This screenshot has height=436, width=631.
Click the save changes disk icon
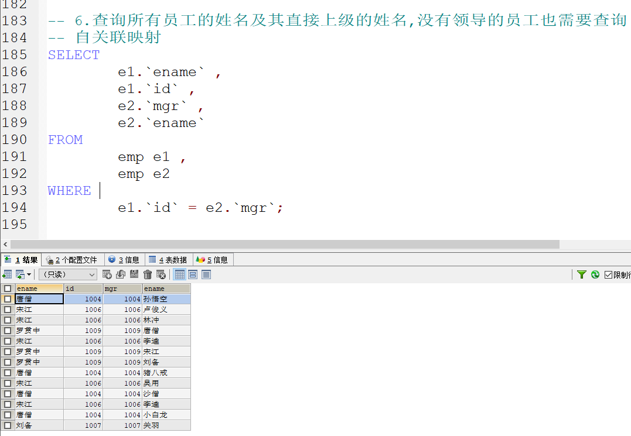[x=135, y=275]
